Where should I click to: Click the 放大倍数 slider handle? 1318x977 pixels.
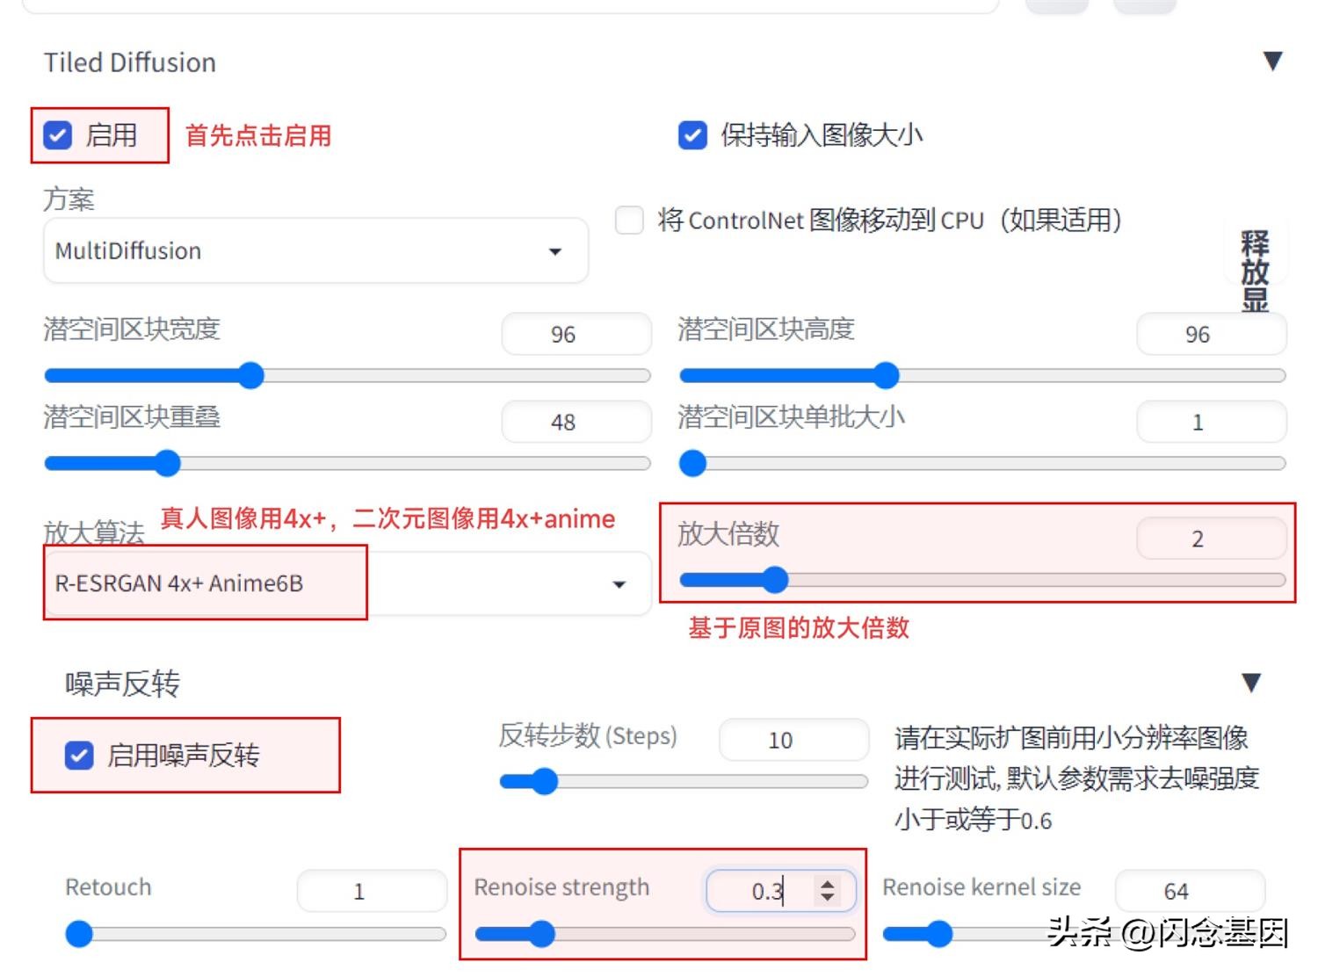(775, 580)
